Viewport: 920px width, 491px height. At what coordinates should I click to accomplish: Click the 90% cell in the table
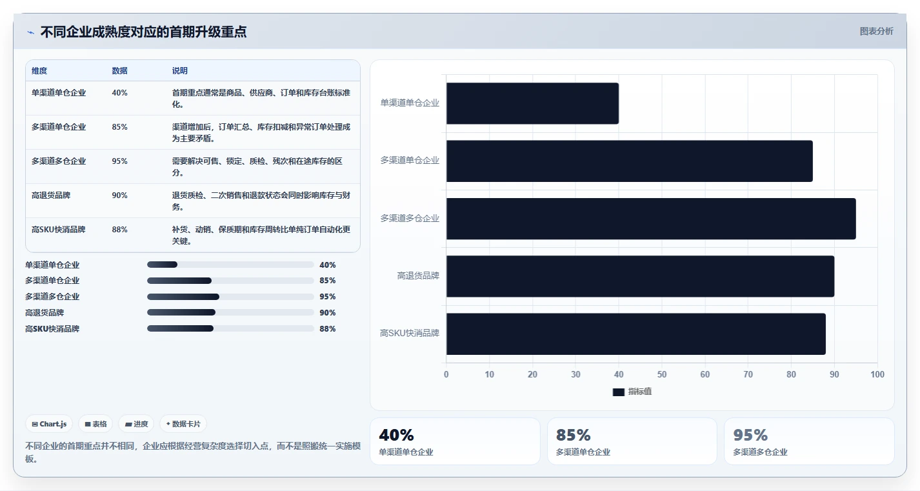tap(119, 195)
